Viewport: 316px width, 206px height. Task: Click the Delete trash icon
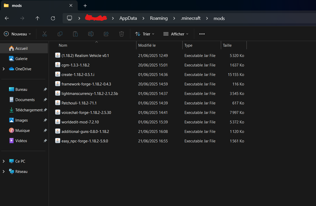(122, 34)
